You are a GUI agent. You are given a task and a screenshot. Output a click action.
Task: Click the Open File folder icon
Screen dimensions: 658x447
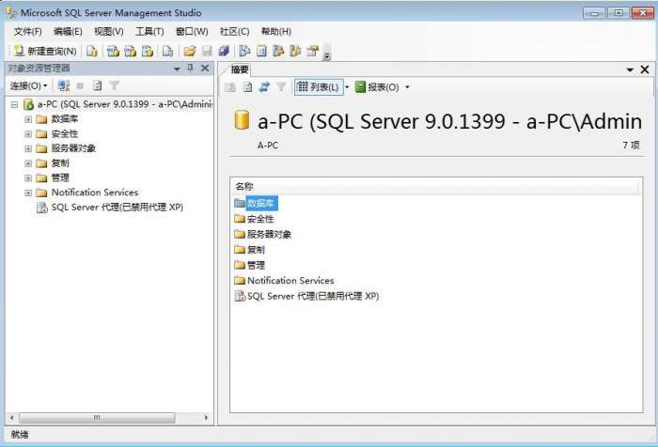[x=189, y=51]
